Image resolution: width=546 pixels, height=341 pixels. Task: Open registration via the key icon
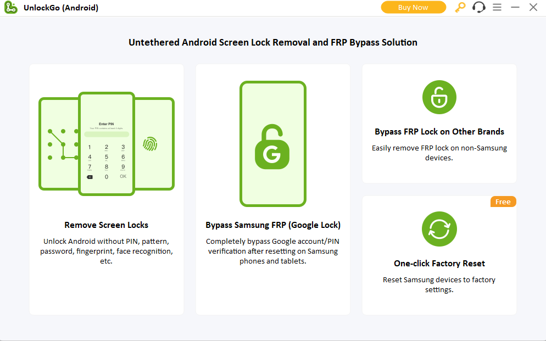[x=460, y=8]
